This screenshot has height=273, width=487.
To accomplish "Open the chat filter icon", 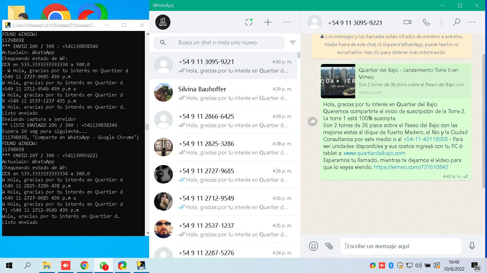I will [x=293, y=42].
